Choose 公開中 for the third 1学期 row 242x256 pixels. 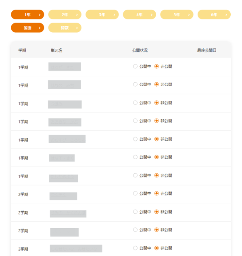(136, 103)
